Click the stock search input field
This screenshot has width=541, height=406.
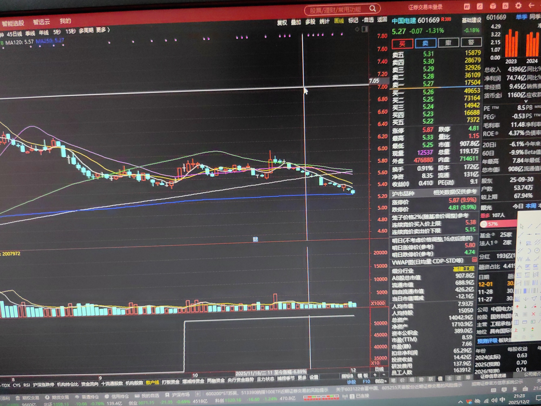[335, 10]
